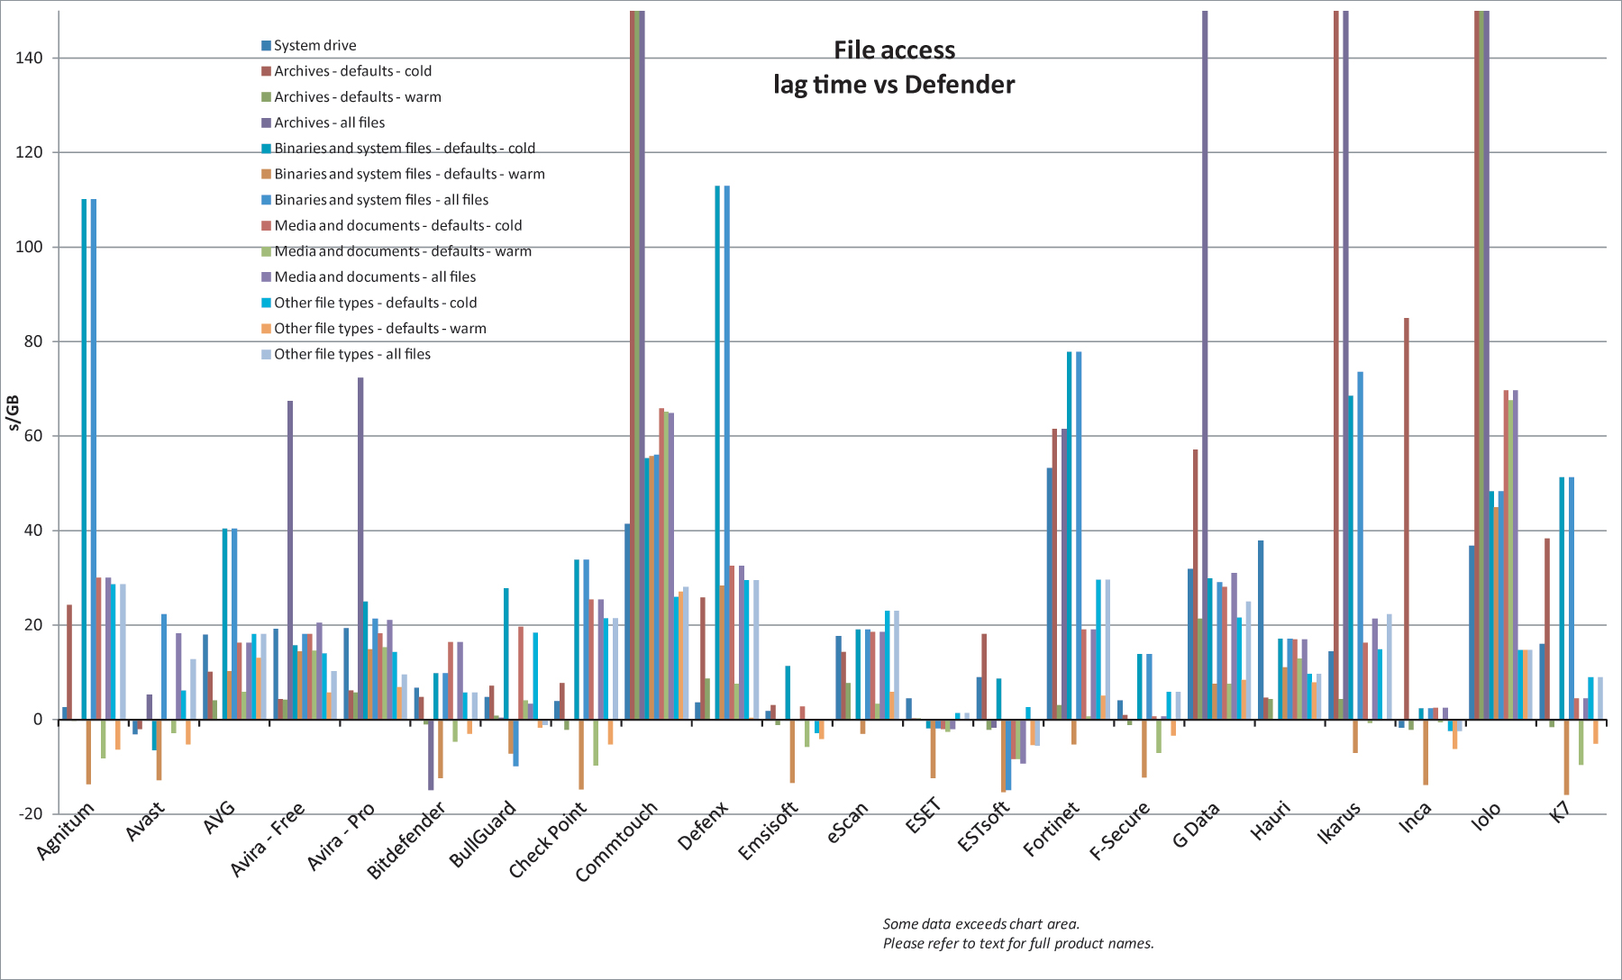This screenshot has height=980, width=1622.
Task: Click the 80 y-axis value
Action: click(x=32, y=341)
